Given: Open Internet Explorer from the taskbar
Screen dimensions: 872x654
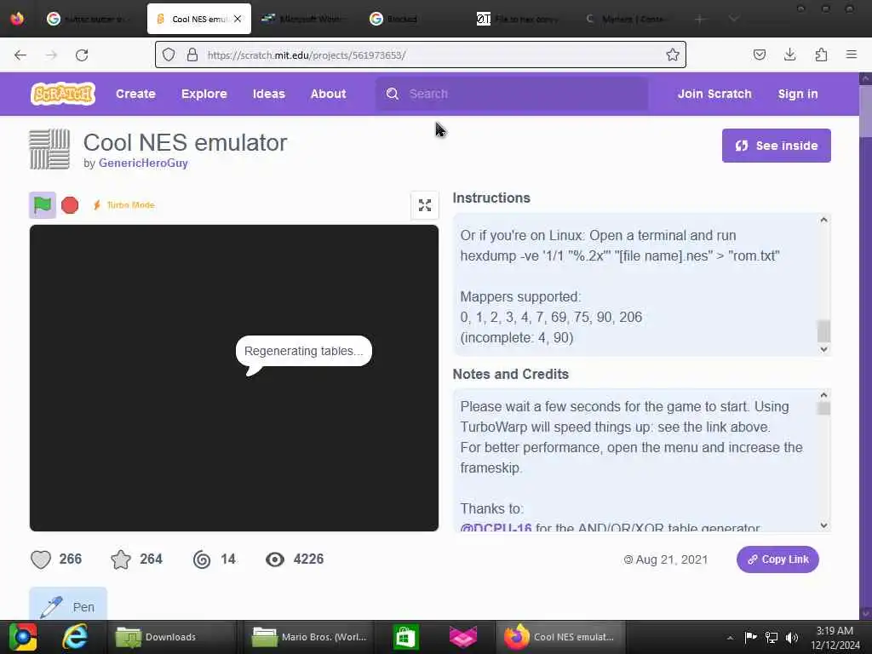Looking at the screenshot, I should pyautogui.click(x=75, y=637).
